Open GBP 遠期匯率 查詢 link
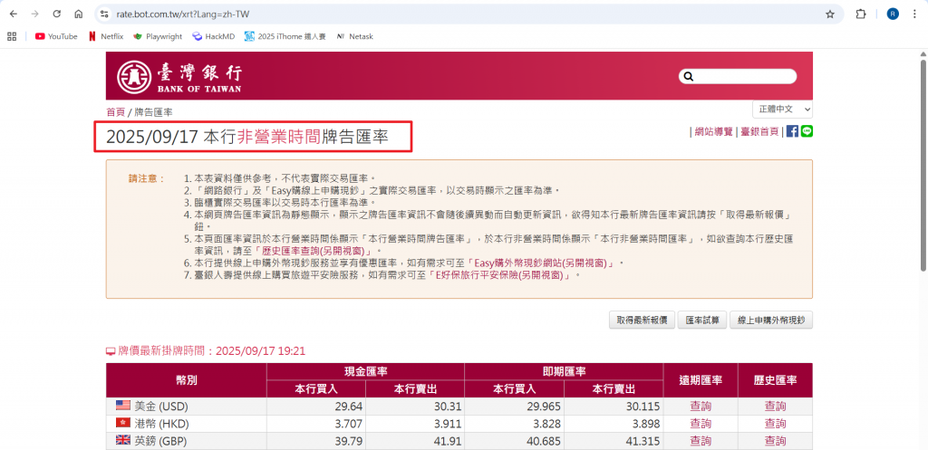Image resolution: width=928 pixels, height=450 pixels. pyautogui.click(x=701, y=441)
